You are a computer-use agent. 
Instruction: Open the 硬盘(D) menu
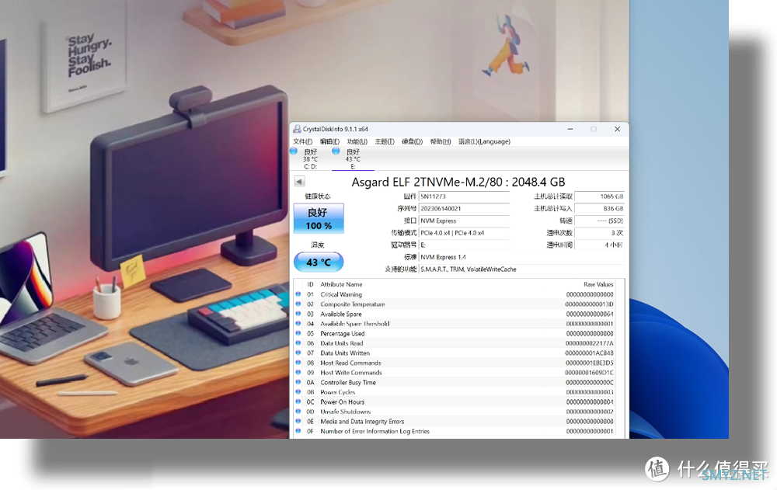coord(412,141)
